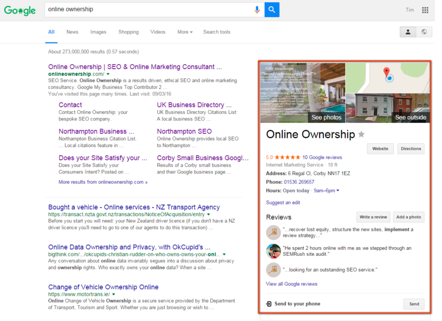
Task: Click the red map pin marker
Action: (387, 72)
